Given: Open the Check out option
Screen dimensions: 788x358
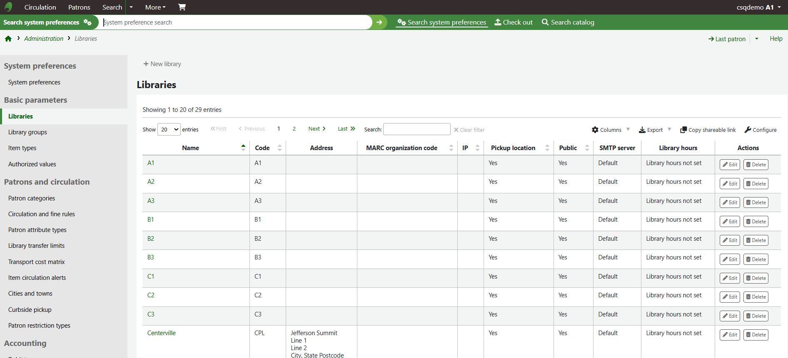Looking at the screenshot, I should 514,22.
